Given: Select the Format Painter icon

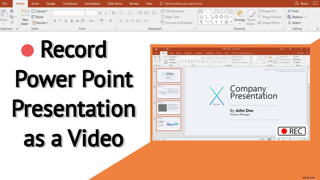Looking at the screenshot, I should point(12,22).
